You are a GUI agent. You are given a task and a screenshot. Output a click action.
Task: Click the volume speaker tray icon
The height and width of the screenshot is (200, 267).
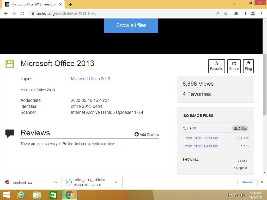click(x=242, y=195)
